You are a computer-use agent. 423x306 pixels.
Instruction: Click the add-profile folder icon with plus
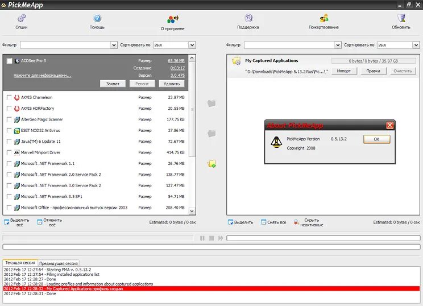[212, 164]
